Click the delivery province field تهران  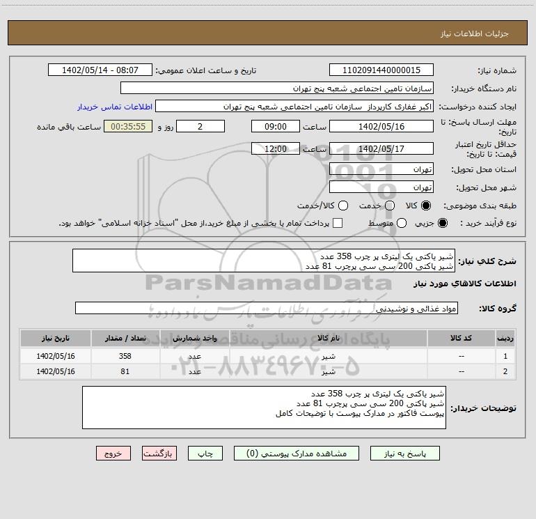click(381, 169)
